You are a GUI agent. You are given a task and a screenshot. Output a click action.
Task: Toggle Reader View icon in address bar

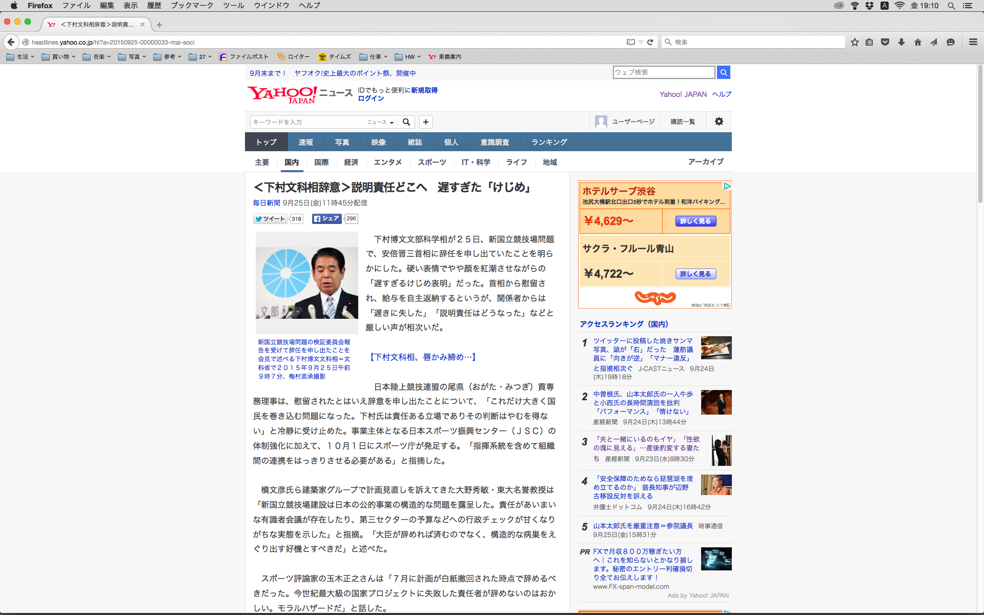coord(630,42)
